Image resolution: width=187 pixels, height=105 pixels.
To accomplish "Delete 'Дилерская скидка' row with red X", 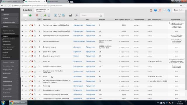I will [32, 47].
